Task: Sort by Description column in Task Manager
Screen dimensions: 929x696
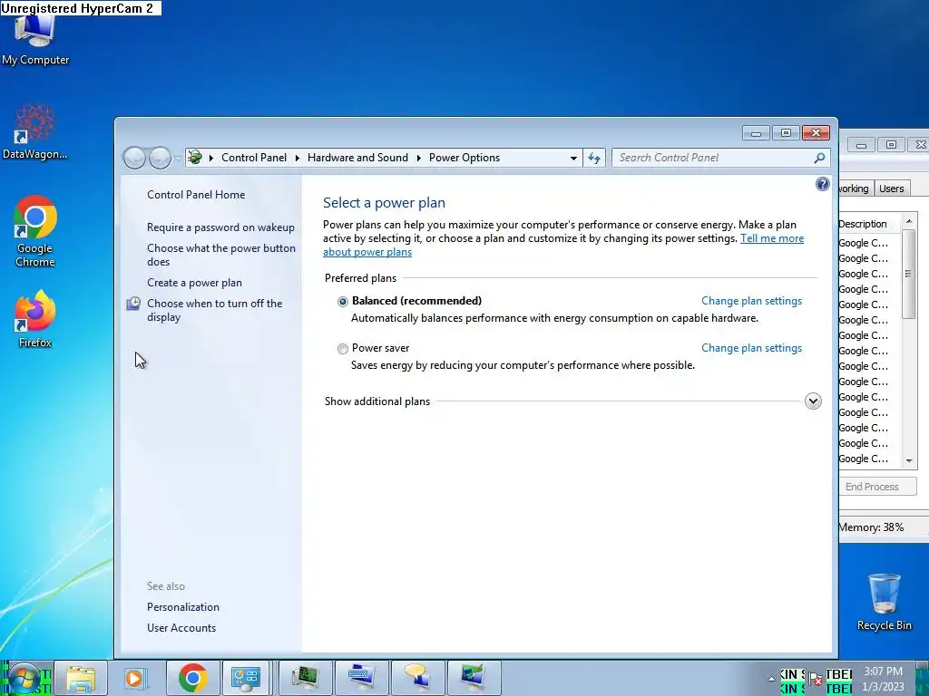Action: pyautogui.click(x=870, y=224)
